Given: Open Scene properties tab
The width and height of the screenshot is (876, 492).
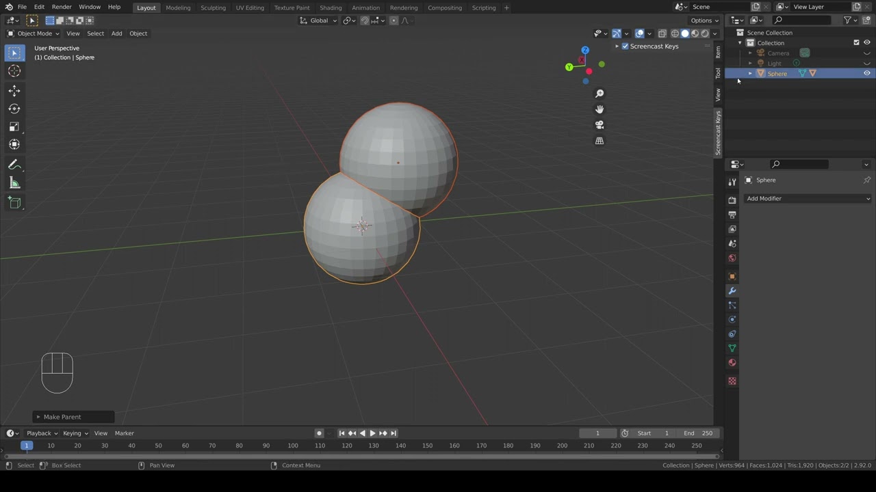Looking at the screenshot, I should click(x=732, y=243).
